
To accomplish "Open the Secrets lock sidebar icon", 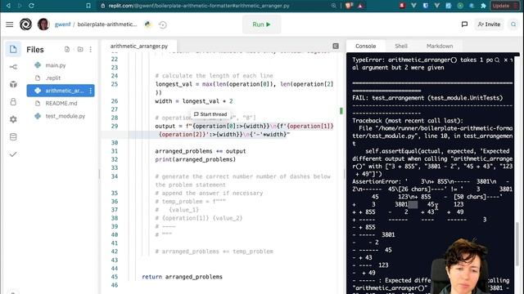I will pos(13,101).
